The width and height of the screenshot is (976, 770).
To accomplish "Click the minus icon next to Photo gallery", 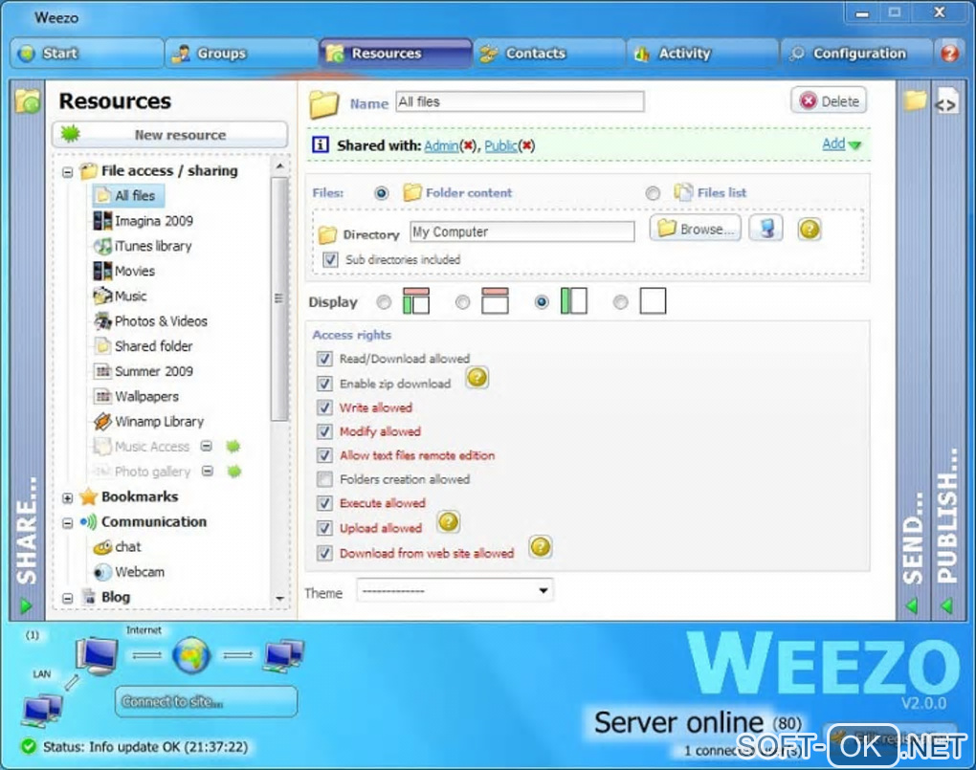I will click(208, 472).
